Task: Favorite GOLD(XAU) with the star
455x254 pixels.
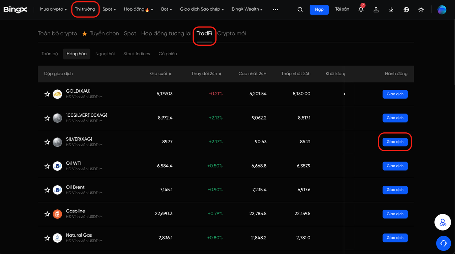Action: tap(47, 94)
